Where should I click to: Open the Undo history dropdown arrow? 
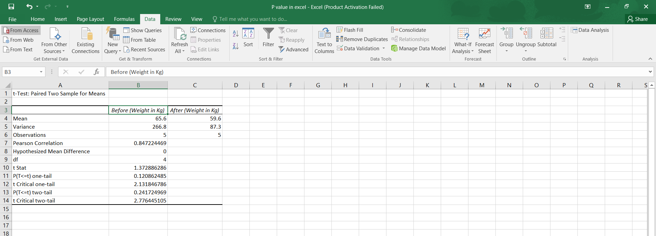pos(37,6)
